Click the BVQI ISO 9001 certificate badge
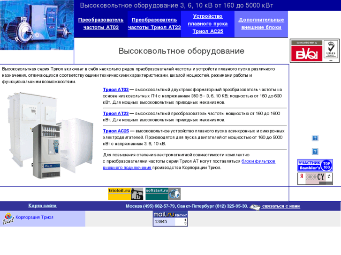341x255 pixels. pos(315,51)
